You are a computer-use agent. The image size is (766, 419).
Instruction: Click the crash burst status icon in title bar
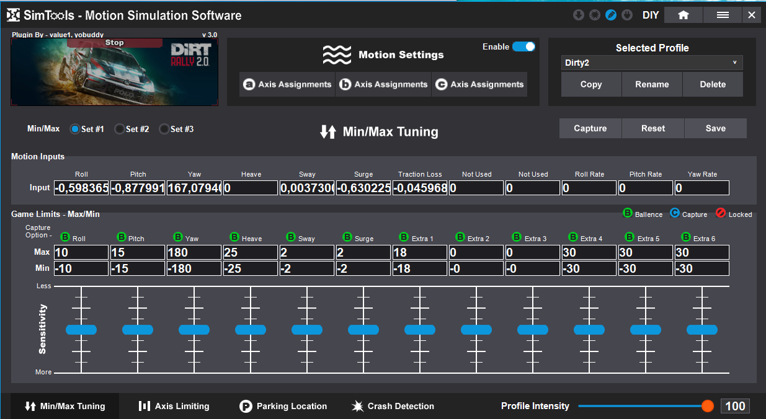pos(595,15)
